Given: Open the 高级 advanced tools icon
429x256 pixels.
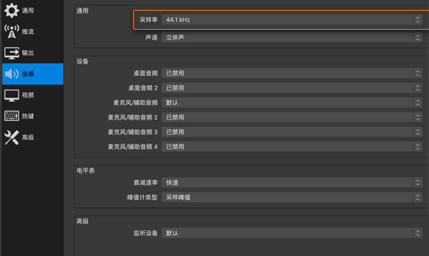Looking at the screenshot, I should [x=11, y=137].
